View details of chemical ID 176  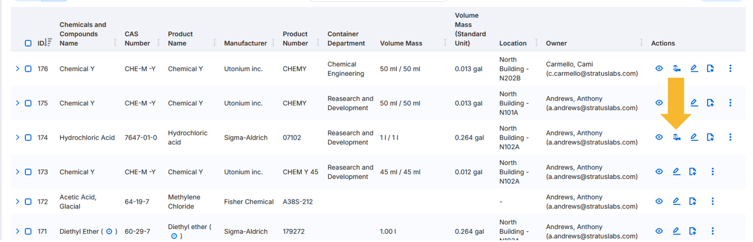point(659,69)
